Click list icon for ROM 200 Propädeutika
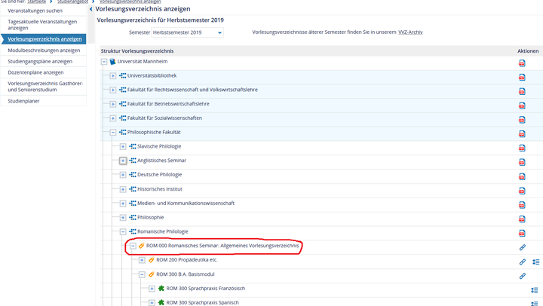Viewport: 543px width, 306px height. tap(535, 262)
